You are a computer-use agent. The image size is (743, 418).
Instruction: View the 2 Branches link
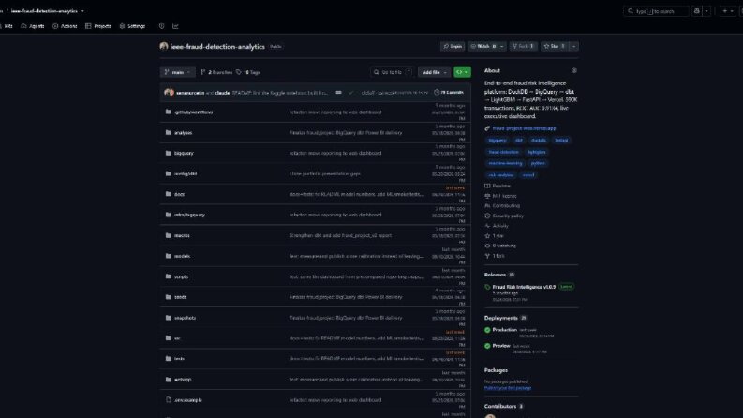click(x=216, y=72)
